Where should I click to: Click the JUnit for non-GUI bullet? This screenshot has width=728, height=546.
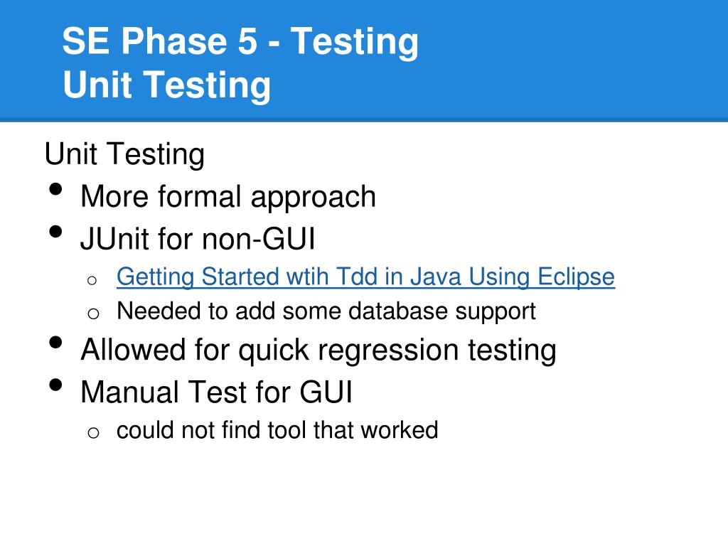tap(198, 239)
